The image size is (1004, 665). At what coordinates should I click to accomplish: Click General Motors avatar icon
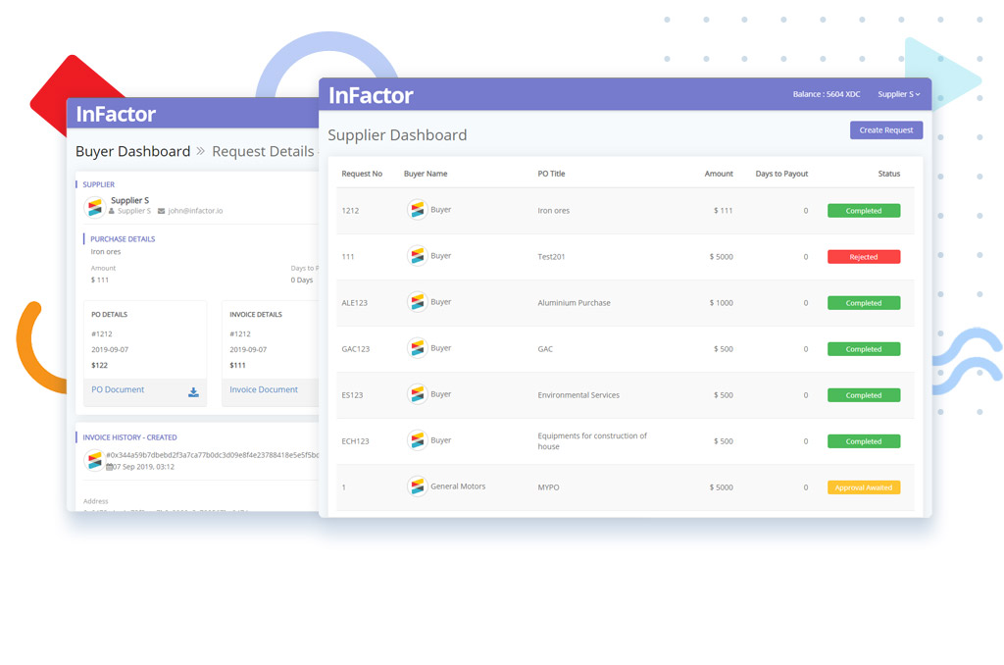point(418,486)
